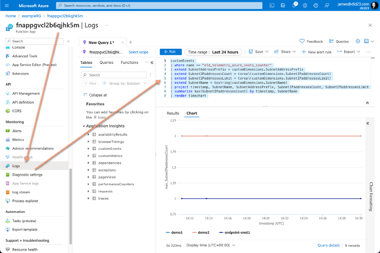Select Logs in the sidebar
The height and width of the screenshot is (253, 380).
click(16, 166)
